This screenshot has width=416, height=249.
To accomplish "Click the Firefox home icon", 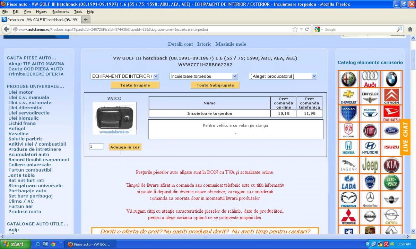I will (x=410, y=29).
